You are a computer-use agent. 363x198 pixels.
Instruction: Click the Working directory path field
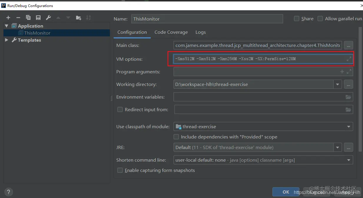pyautogui.click(x=253, y=84)
